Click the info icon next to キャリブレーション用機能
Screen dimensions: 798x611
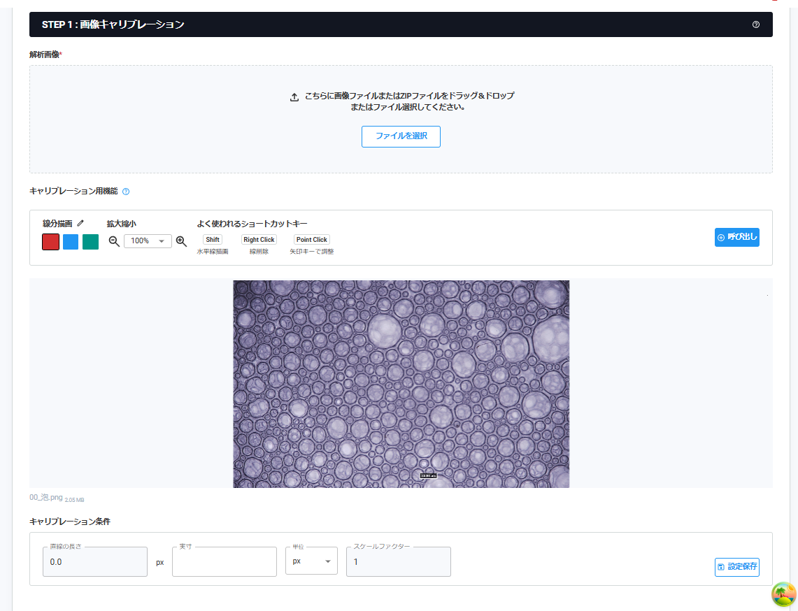click(x=126, y=192)
